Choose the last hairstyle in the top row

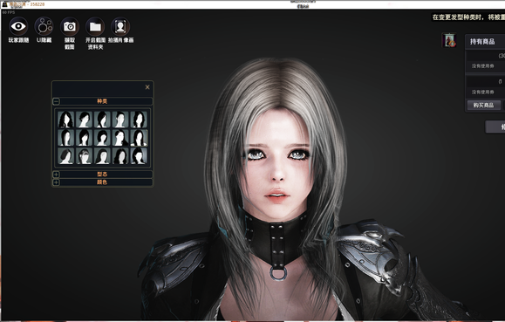tap(140, 120)
